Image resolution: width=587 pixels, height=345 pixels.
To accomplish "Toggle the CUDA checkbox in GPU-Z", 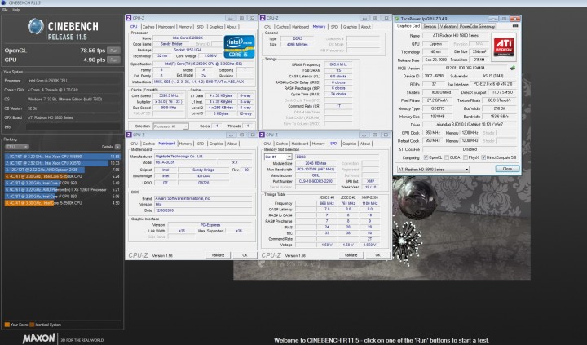I will 446,157.
